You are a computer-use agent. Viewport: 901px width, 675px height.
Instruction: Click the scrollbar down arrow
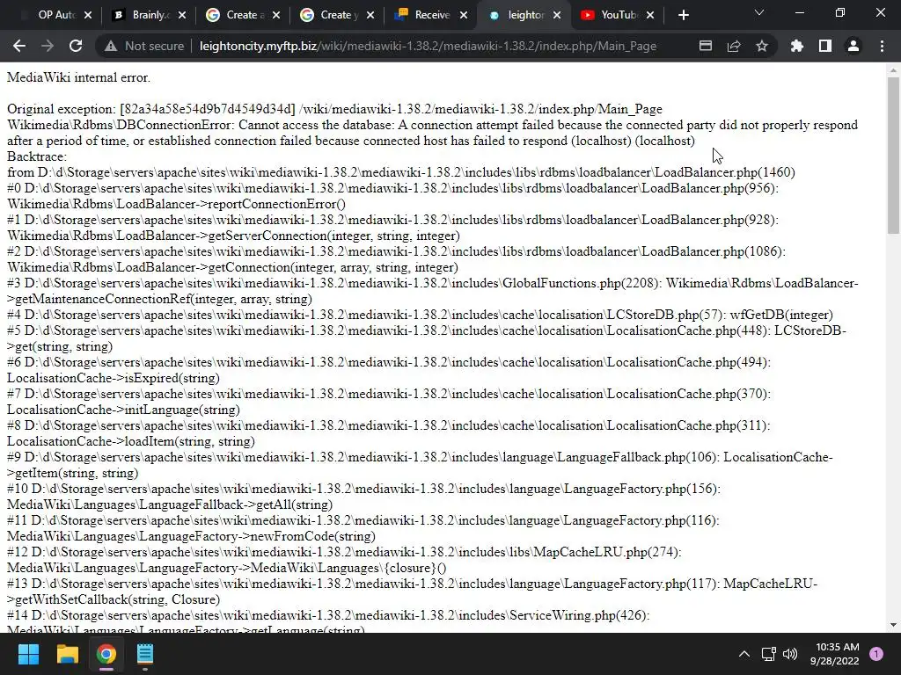pyautogui.click(x=893, y=625)
